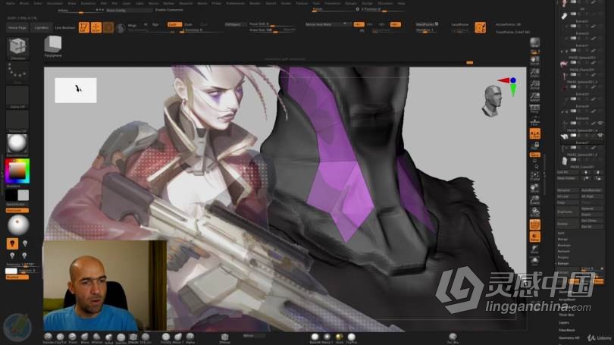
Task: Click the Duplicate subtool button
Action: point(568,212)
